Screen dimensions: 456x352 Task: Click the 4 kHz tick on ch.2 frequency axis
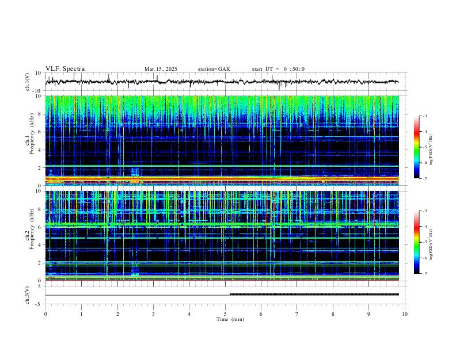(x=40, y=245)
